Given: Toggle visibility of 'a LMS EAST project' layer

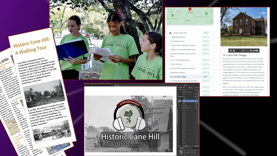Looking at the screenshot, I should pos(197,92).
